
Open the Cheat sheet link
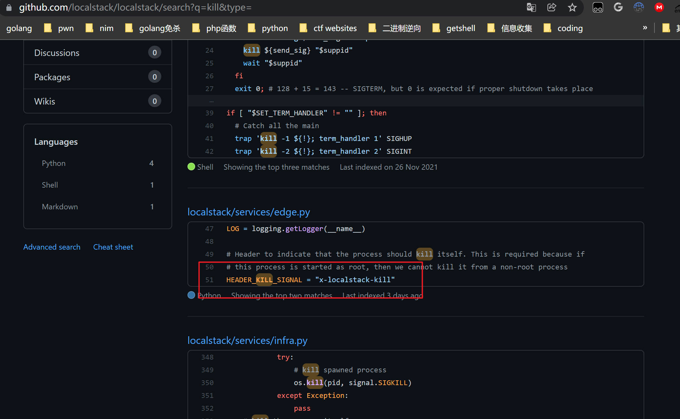(x=113, y=247)
